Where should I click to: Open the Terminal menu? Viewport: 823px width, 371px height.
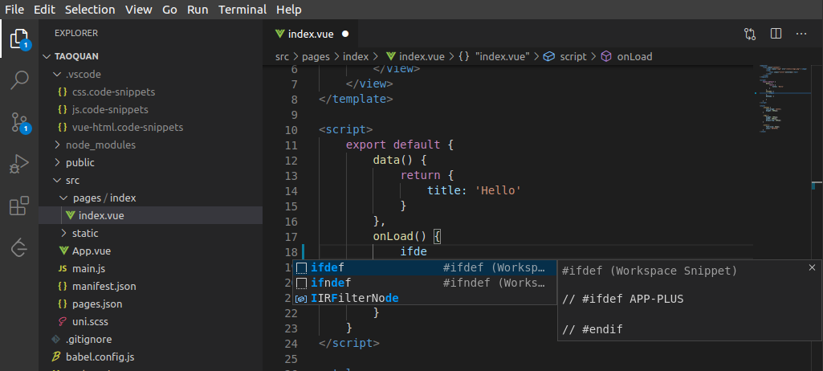pyautogui.click(x=241, y=10)
